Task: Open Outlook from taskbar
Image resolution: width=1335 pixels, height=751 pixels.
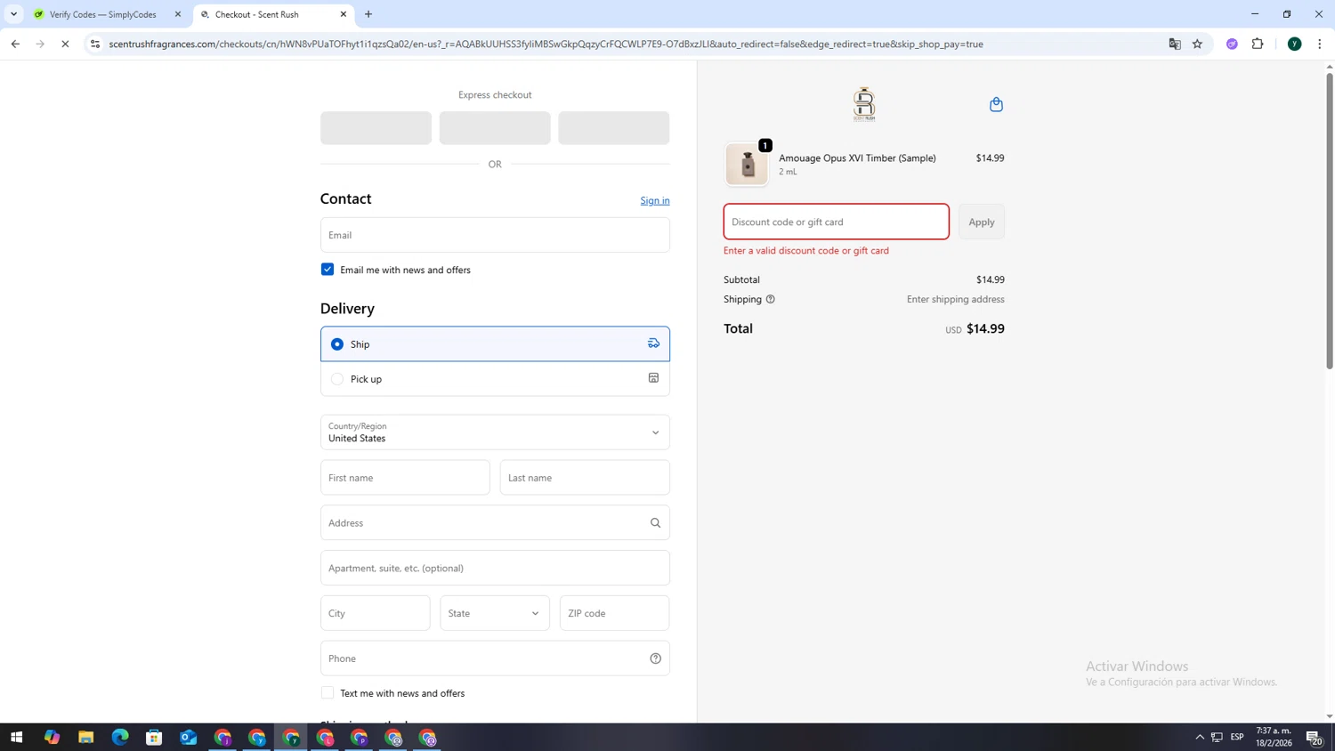Action: [x=188, y=738]
